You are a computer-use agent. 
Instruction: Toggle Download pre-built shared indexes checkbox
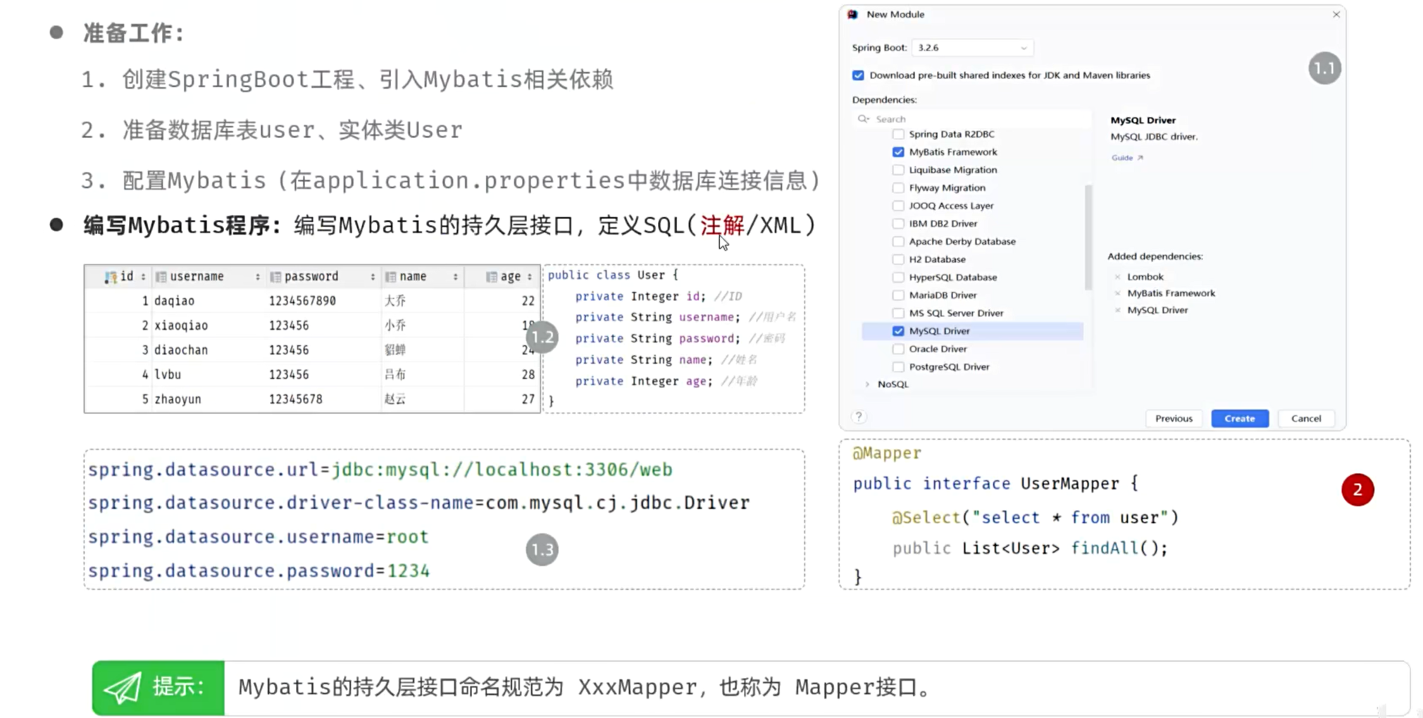858,75
